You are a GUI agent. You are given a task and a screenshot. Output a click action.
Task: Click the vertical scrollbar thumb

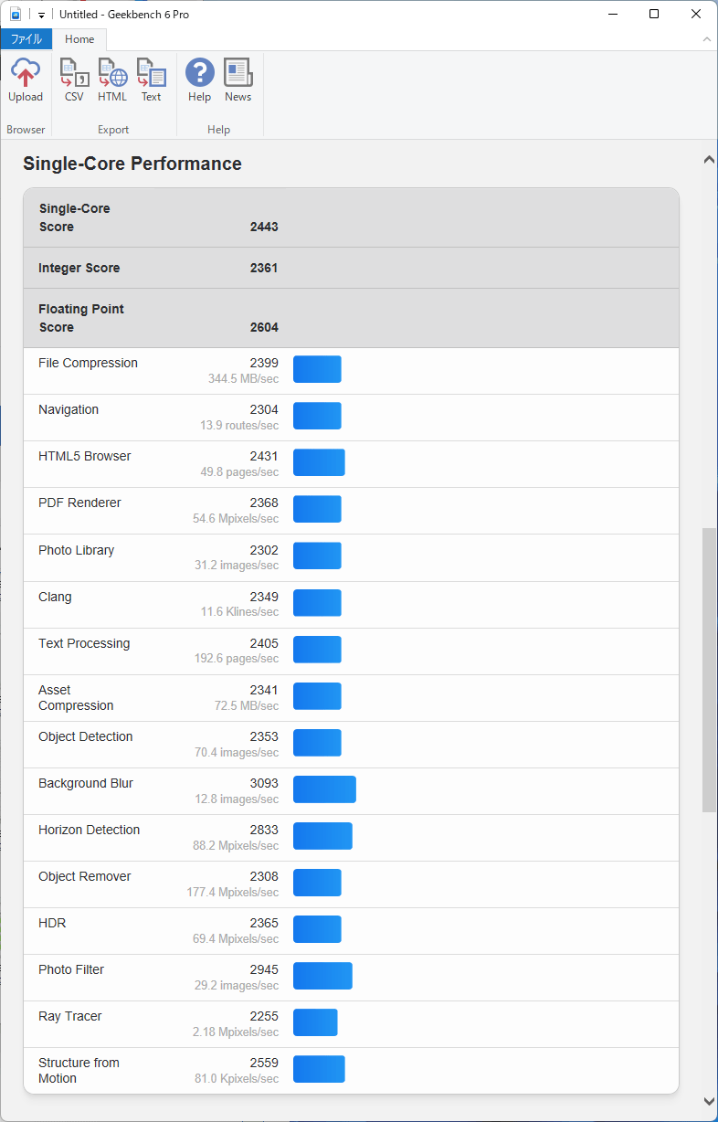709,669
